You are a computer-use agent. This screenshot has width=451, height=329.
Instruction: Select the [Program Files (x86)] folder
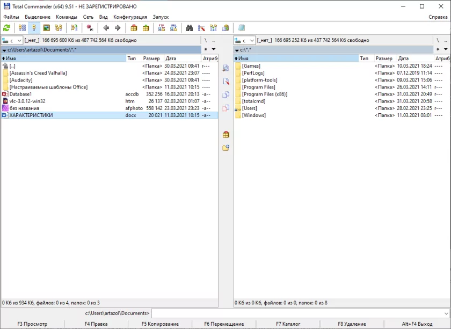[x=342, y=94]
